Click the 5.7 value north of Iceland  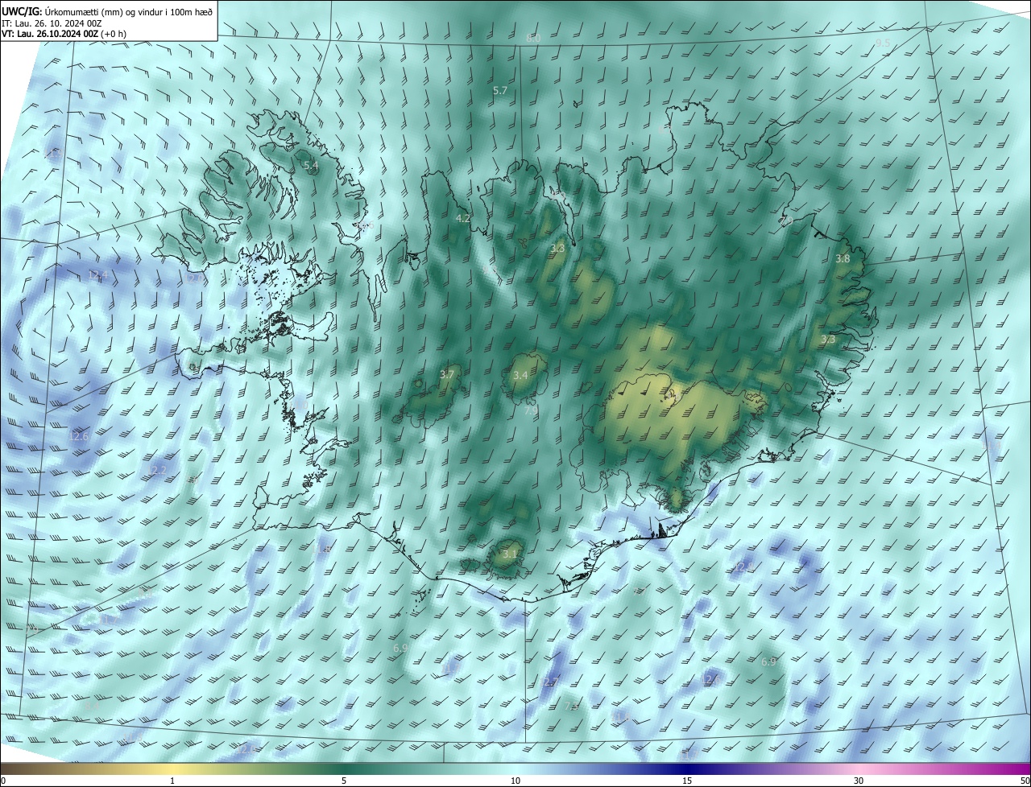tap(500, 91)
